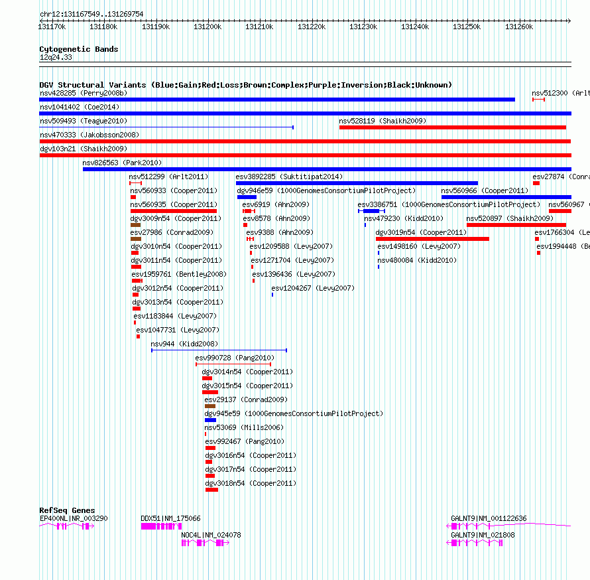590x580 pixels.
Task: Click the DDX51 gene exon glyph
Action: 162,526
